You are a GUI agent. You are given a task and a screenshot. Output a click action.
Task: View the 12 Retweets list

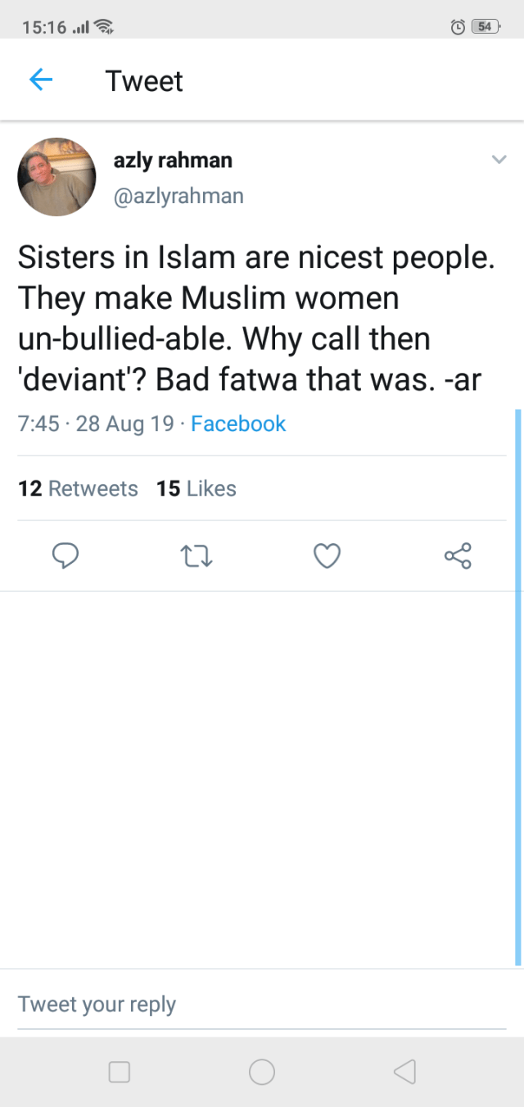tap(78, 488)
